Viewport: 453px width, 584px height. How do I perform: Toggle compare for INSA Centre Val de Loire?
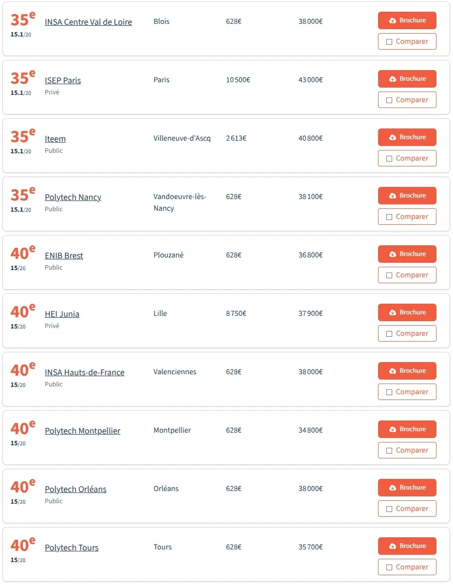click(389, 42)
